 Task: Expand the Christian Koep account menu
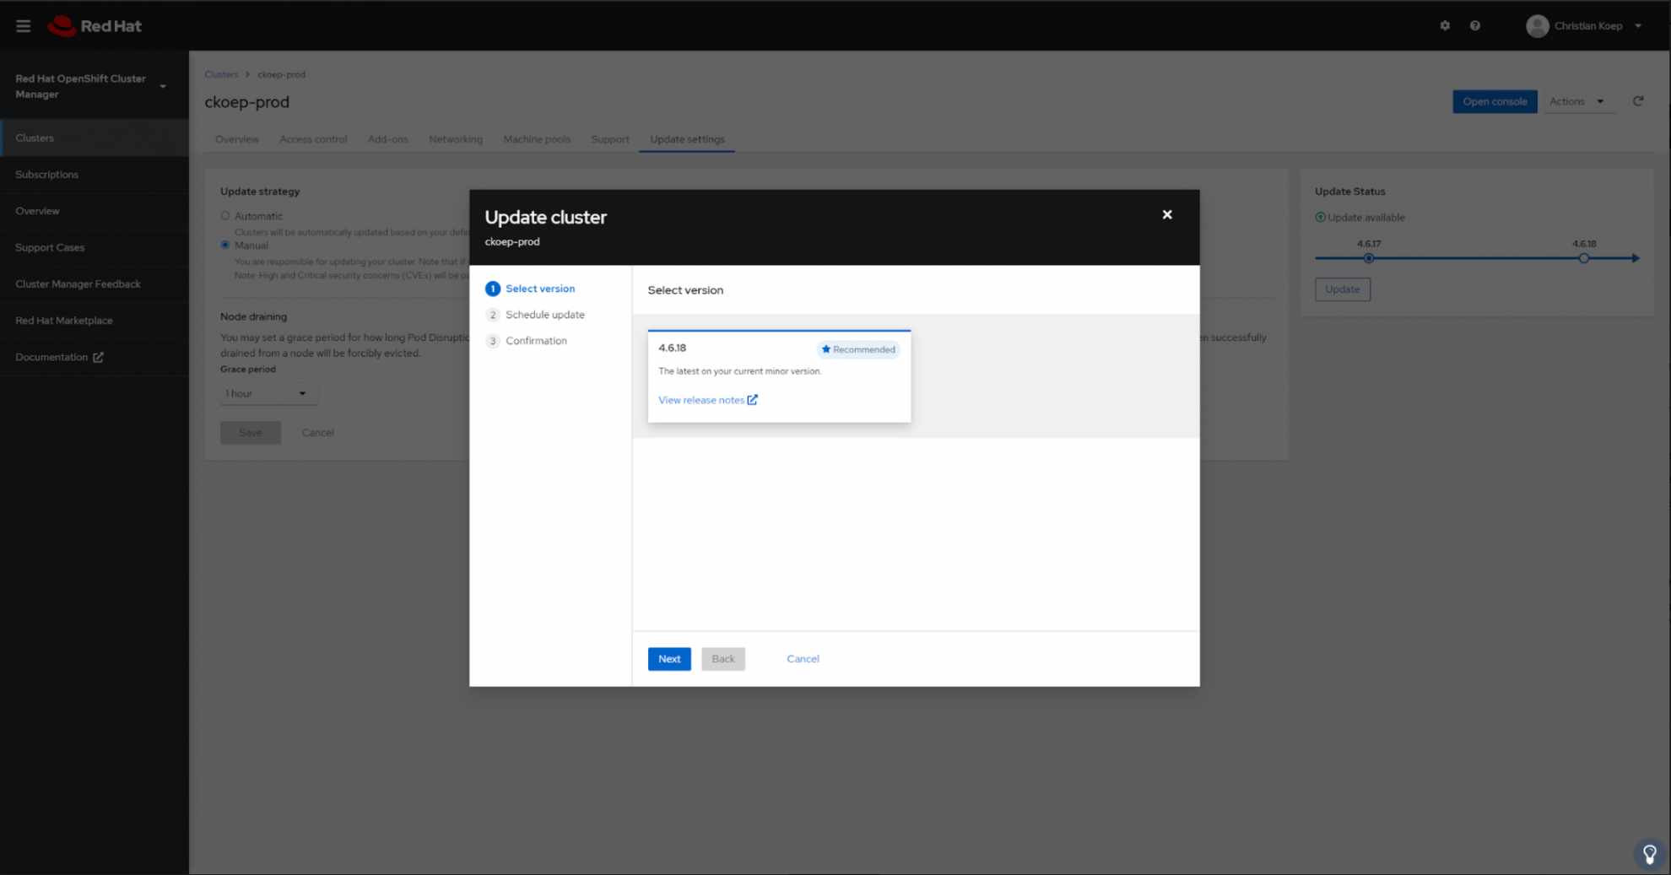click(1588, 25)
